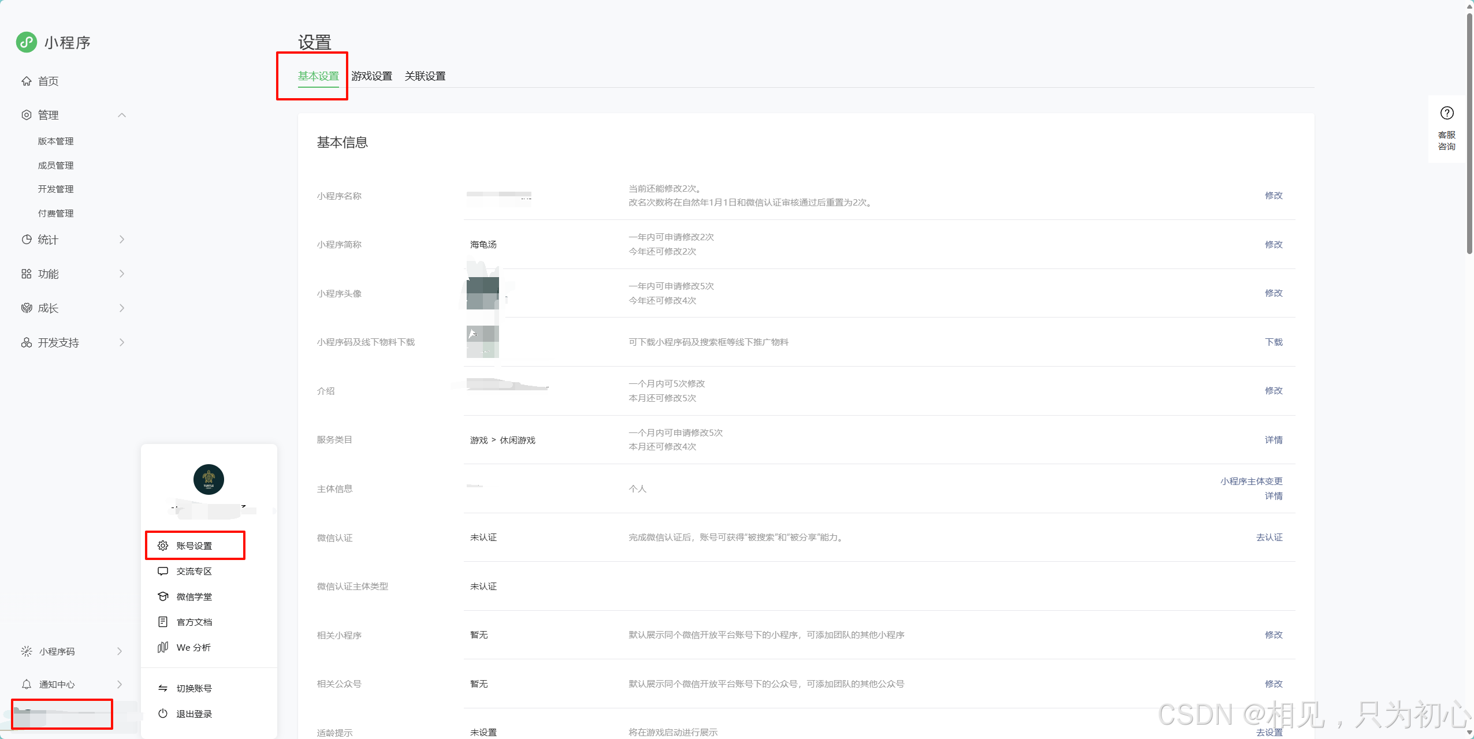Viewport: 1474px width, 739px height.
Task: Click the 客服咨询 question mark icon
Action: tap(1446, 113)
